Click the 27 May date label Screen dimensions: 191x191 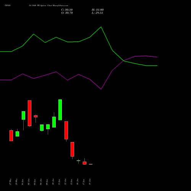(x=10, y=181)
